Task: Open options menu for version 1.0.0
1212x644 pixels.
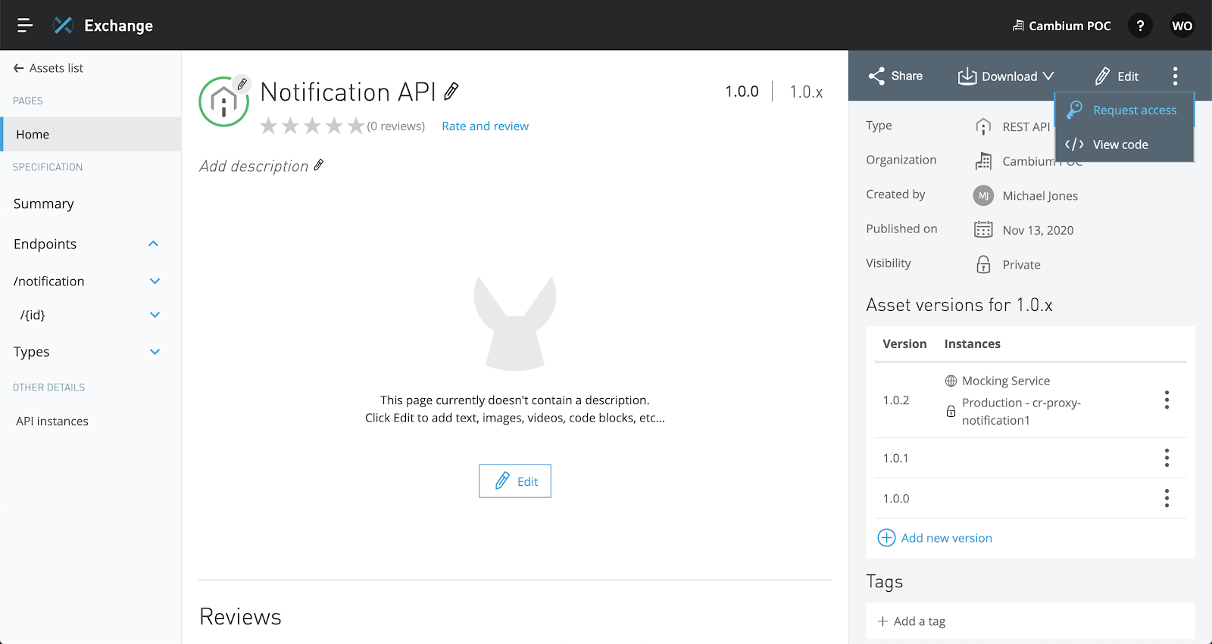Action: 1167,498
